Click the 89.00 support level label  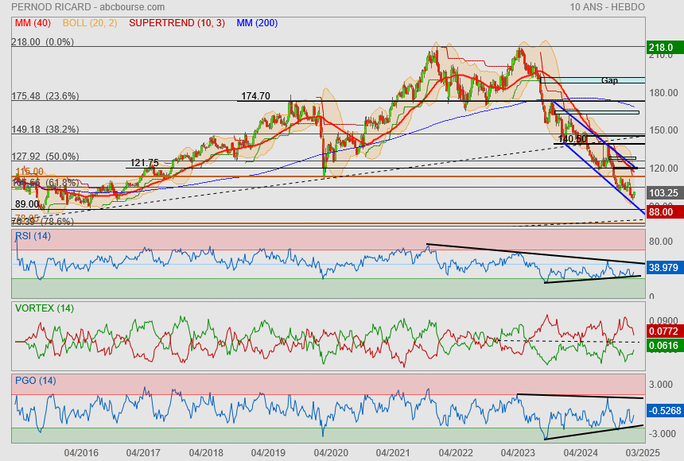pyautogui.click(x=27, y=204)
